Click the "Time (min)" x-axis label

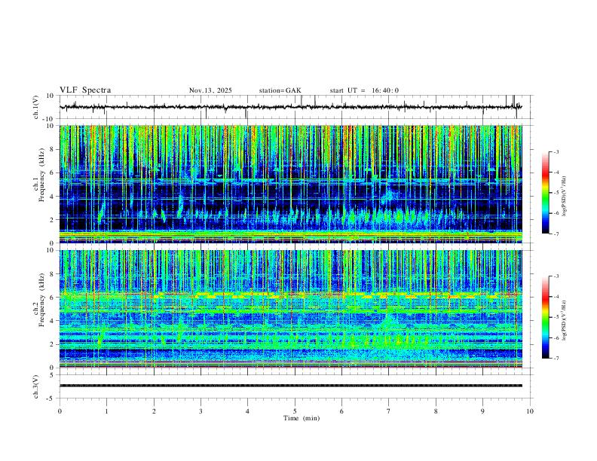[302, 418]
